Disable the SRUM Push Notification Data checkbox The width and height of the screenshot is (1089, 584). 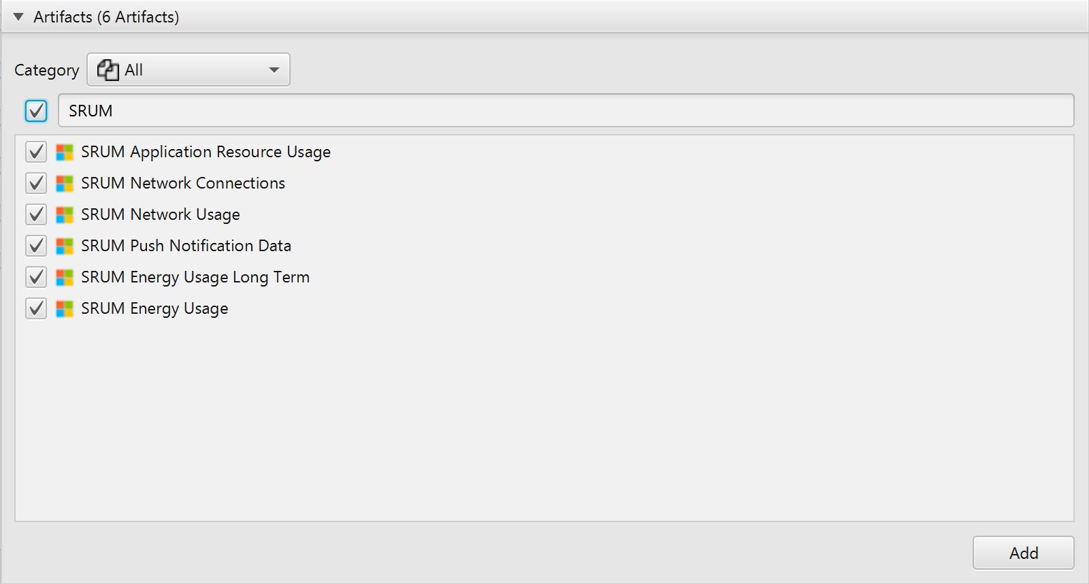36,246
